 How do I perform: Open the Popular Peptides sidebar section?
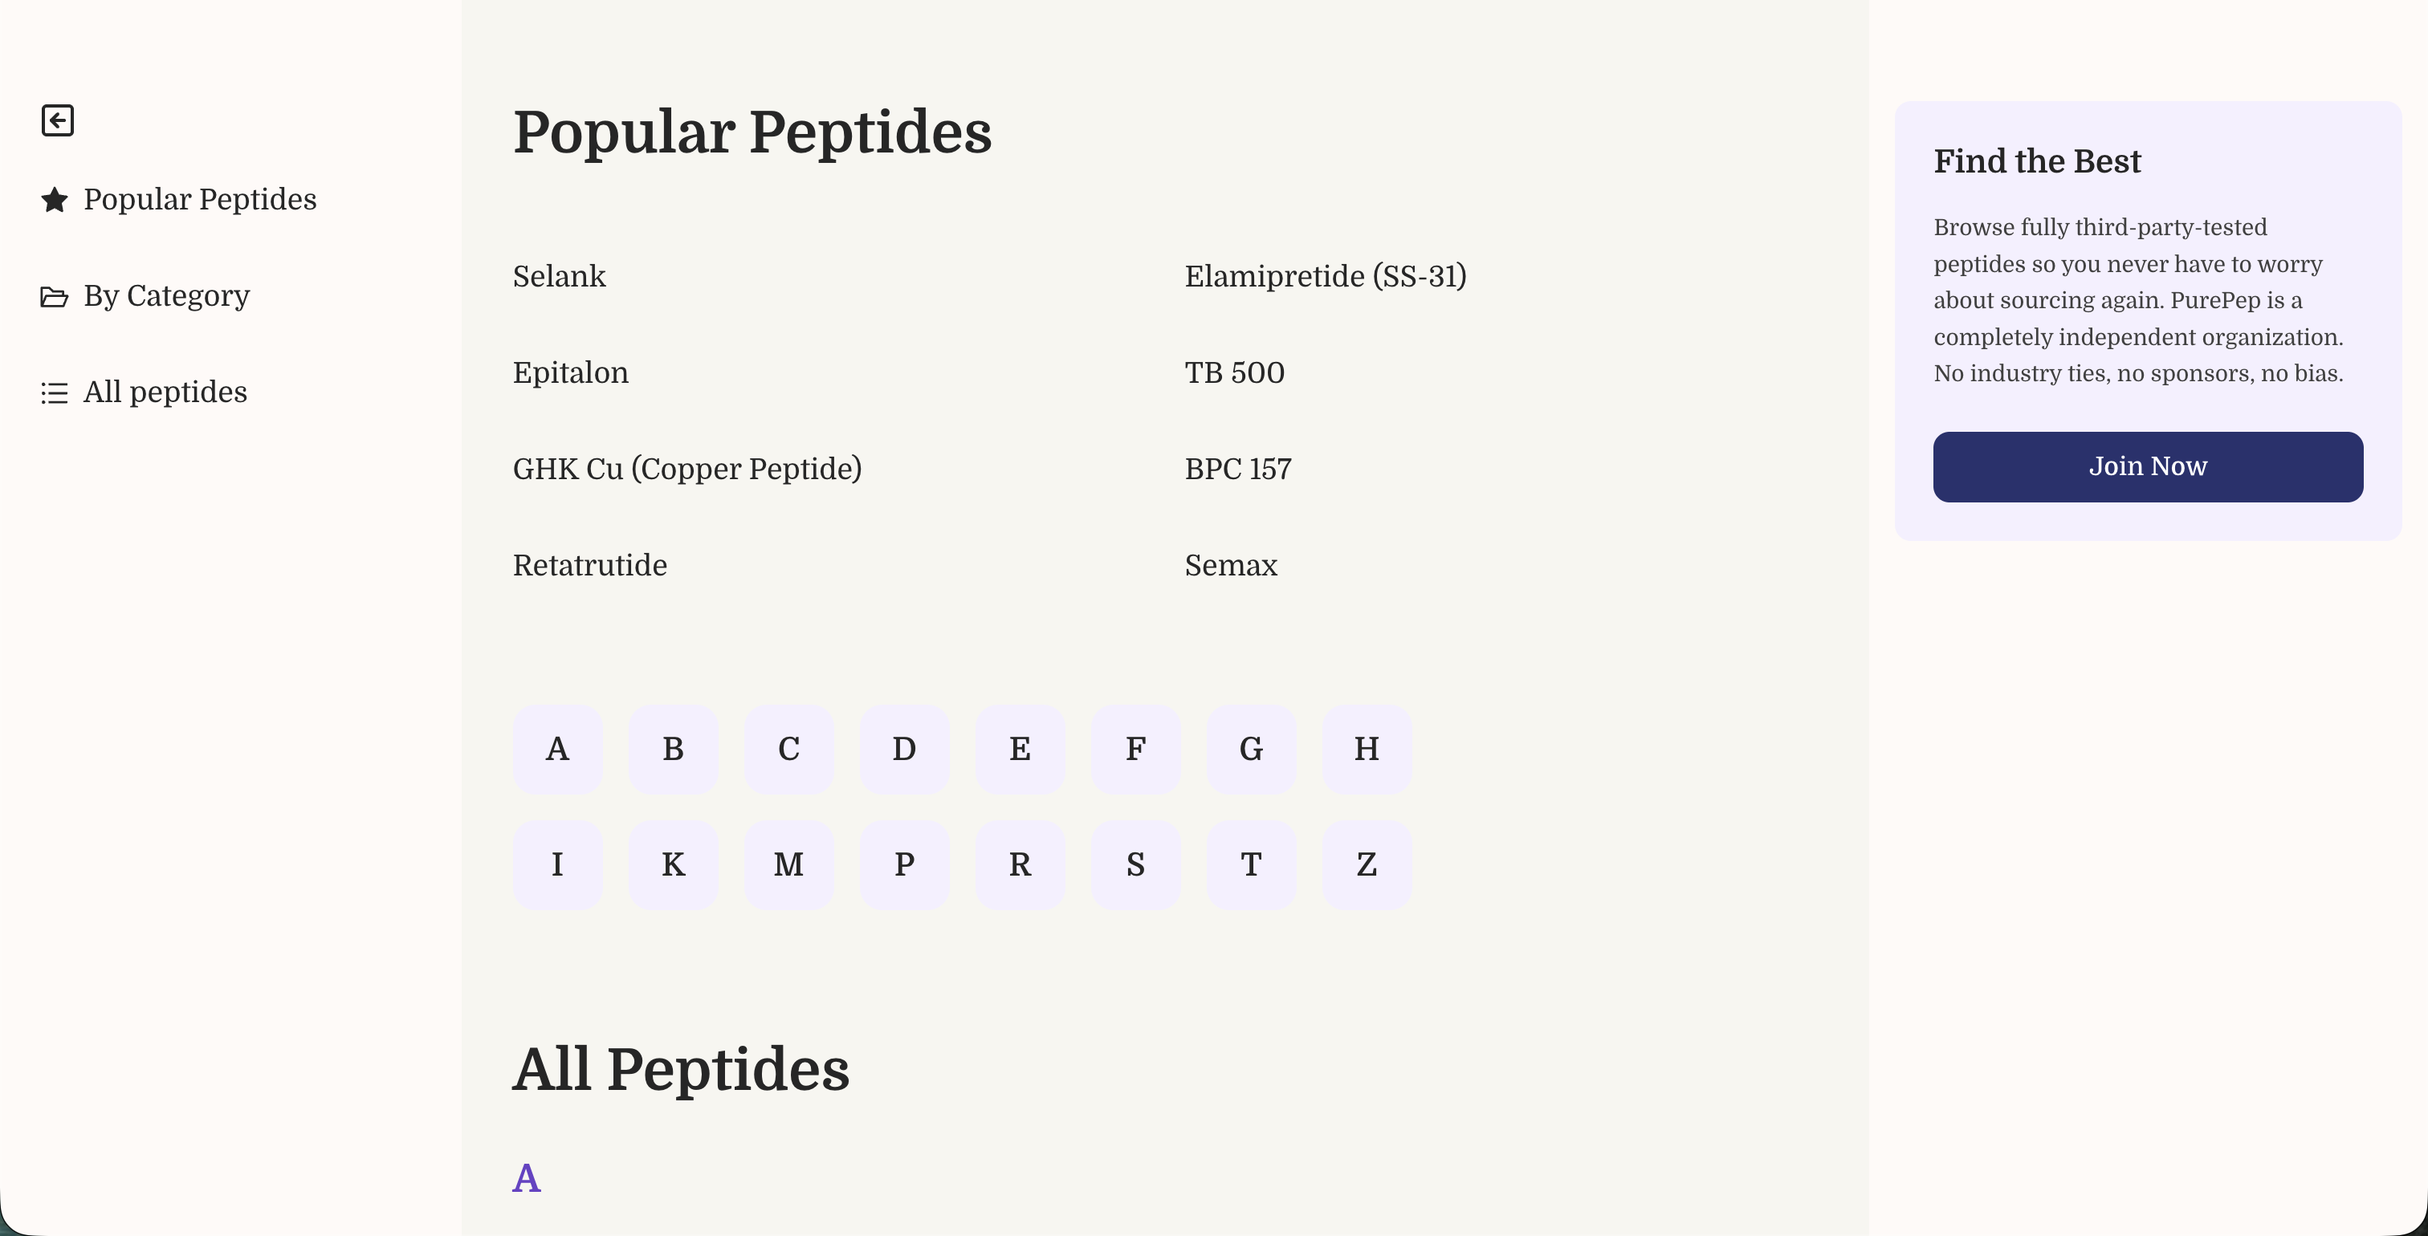(x=200, y=199)
